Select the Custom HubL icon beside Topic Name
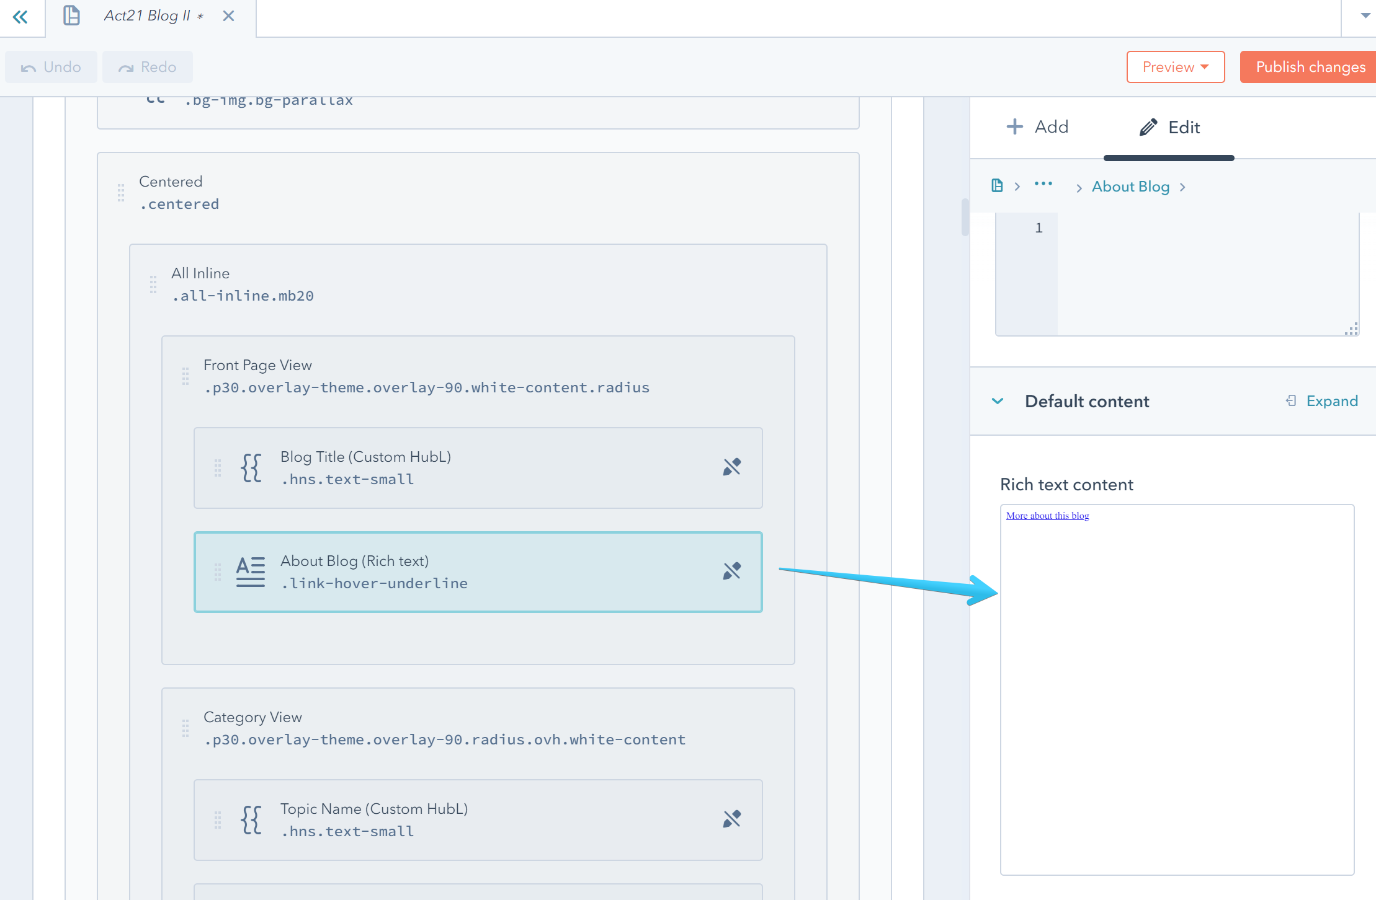Screen dimensions: 1376x900 coord(250,819)
